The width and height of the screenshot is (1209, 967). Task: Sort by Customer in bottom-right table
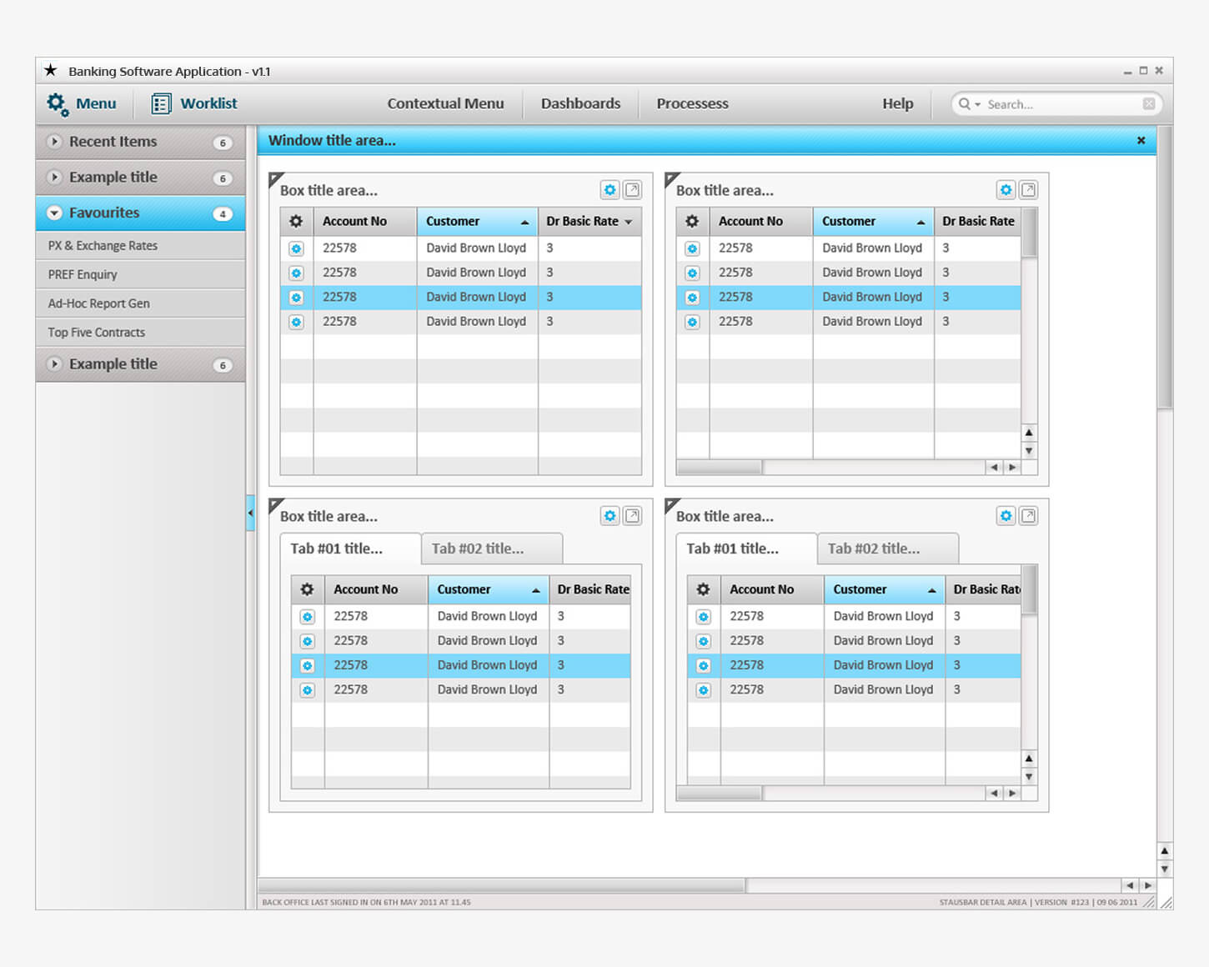click(884, 589)
